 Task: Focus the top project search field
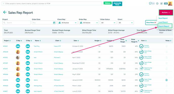[x=52, y=4]
